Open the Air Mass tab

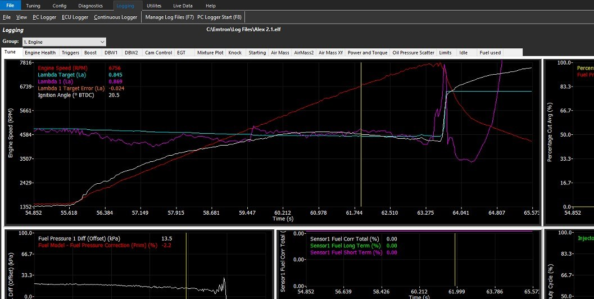tap(280, 53)
